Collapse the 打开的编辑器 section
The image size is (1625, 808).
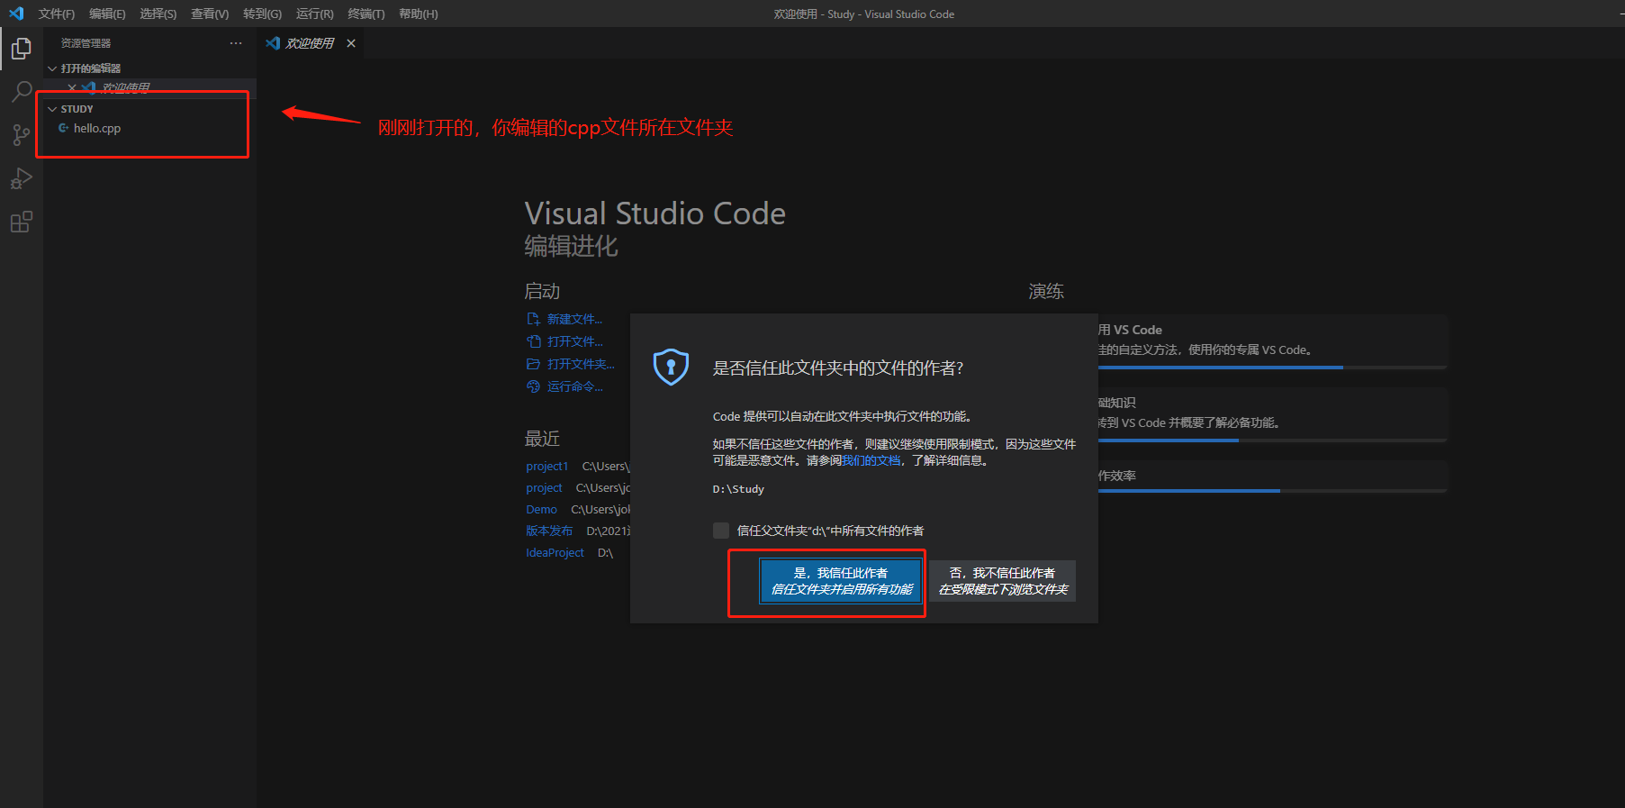52,68
